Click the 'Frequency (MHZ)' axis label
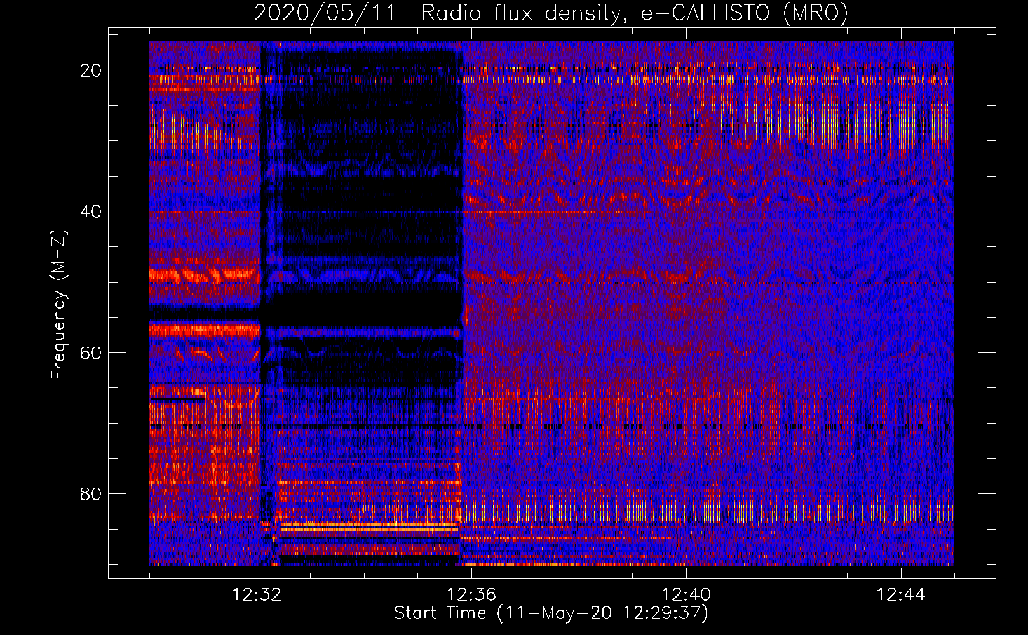Screen dimensions: 1028x635 click(58, 305)
